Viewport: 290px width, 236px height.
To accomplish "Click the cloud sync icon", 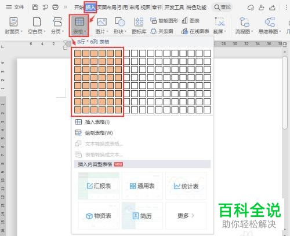I will point(251,8).
